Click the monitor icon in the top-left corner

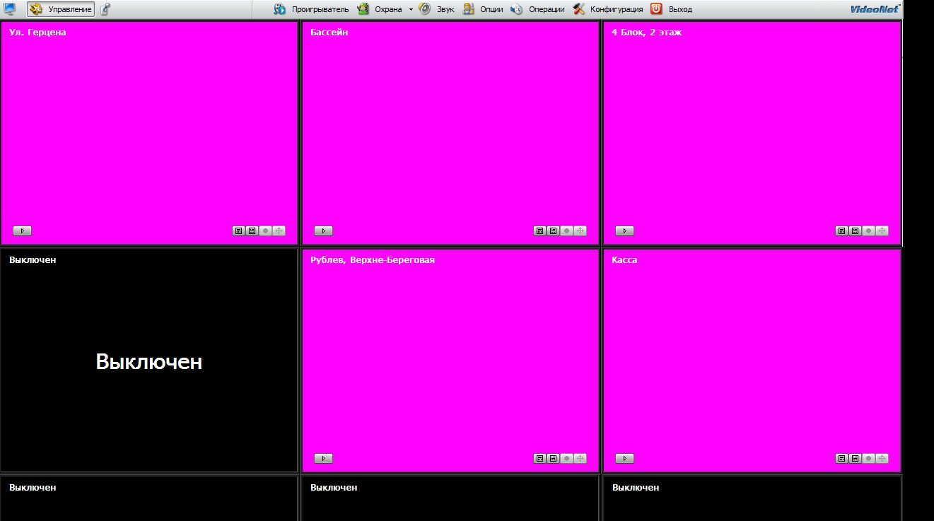[x=10, y=9]
